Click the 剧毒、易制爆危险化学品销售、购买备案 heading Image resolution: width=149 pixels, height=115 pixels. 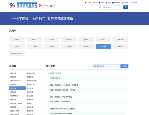64,85
